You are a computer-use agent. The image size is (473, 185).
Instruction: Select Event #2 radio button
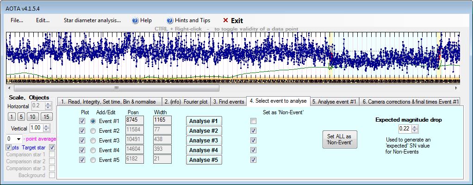[x=93, y=131]
